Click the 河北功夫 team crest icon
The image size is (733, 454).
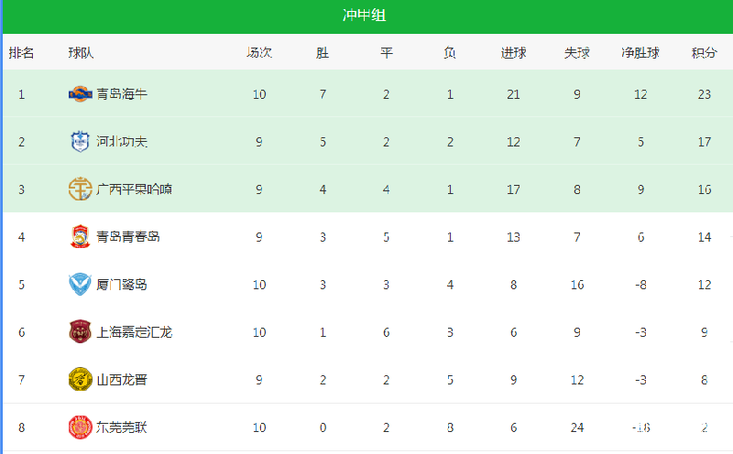(80, 142)
